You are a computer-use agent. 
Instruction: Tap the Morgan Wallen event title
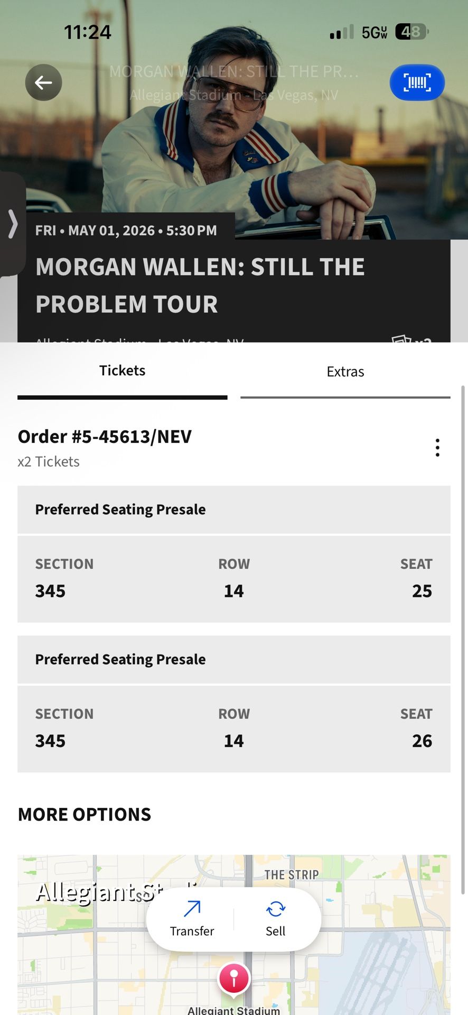[200, 285]
